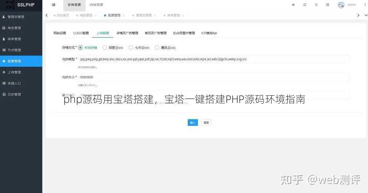This screenshot has height=193, width=368.
Task: Click the home icon in top bar
Action: (x=293, y=5)
